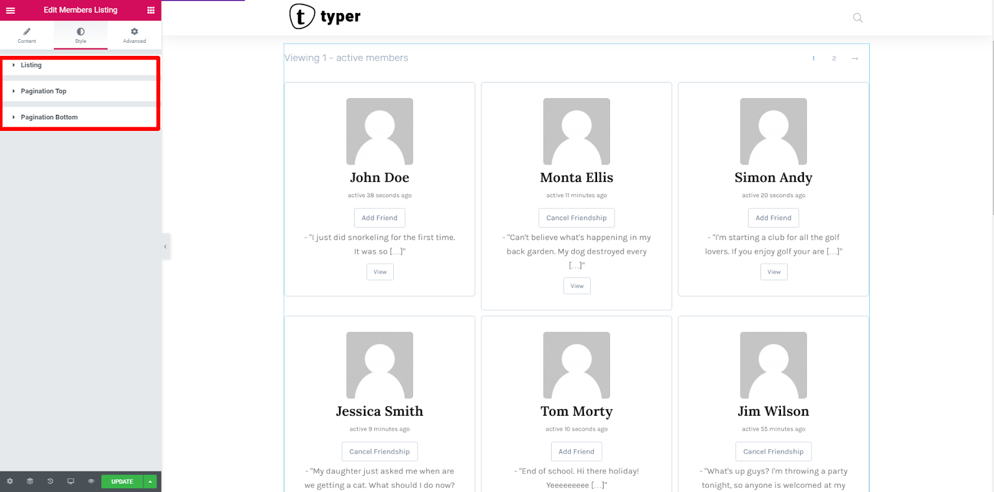Viewport: 994px width, 492px height.
Task: Expand the Listing style section
Action: tap(80, 65)
